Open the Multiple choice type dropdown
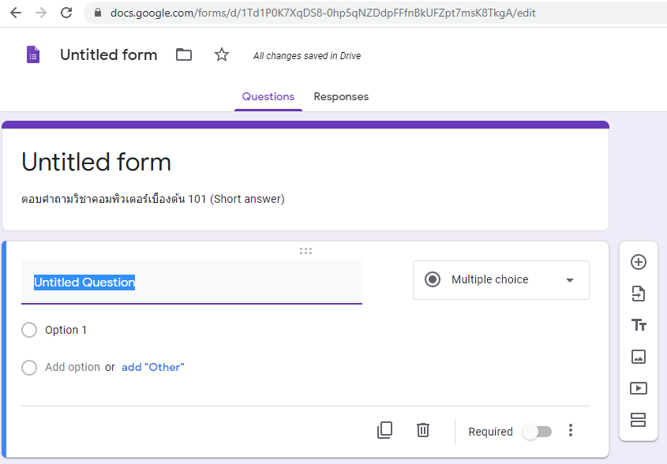 (500, 280)
